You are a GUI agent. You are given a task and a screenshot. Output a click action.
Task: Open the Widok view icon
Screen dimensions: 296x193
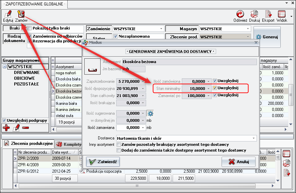[x=282, y=14]
